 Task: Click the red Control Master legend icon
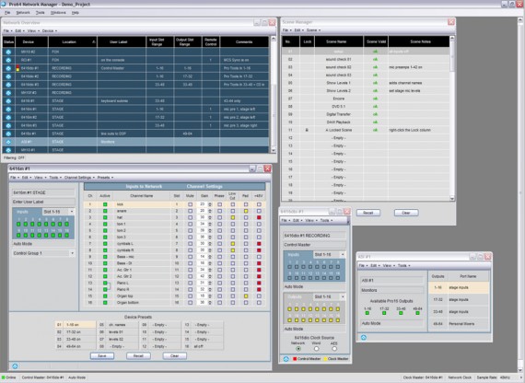coord(295,359)
